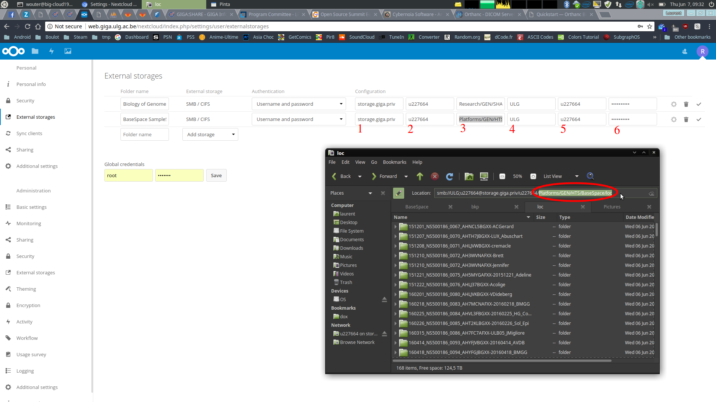Expand the 151201_NS500186_0067 folder tree
The height and width of the screenshot is (402, 716).
point(396,227)
